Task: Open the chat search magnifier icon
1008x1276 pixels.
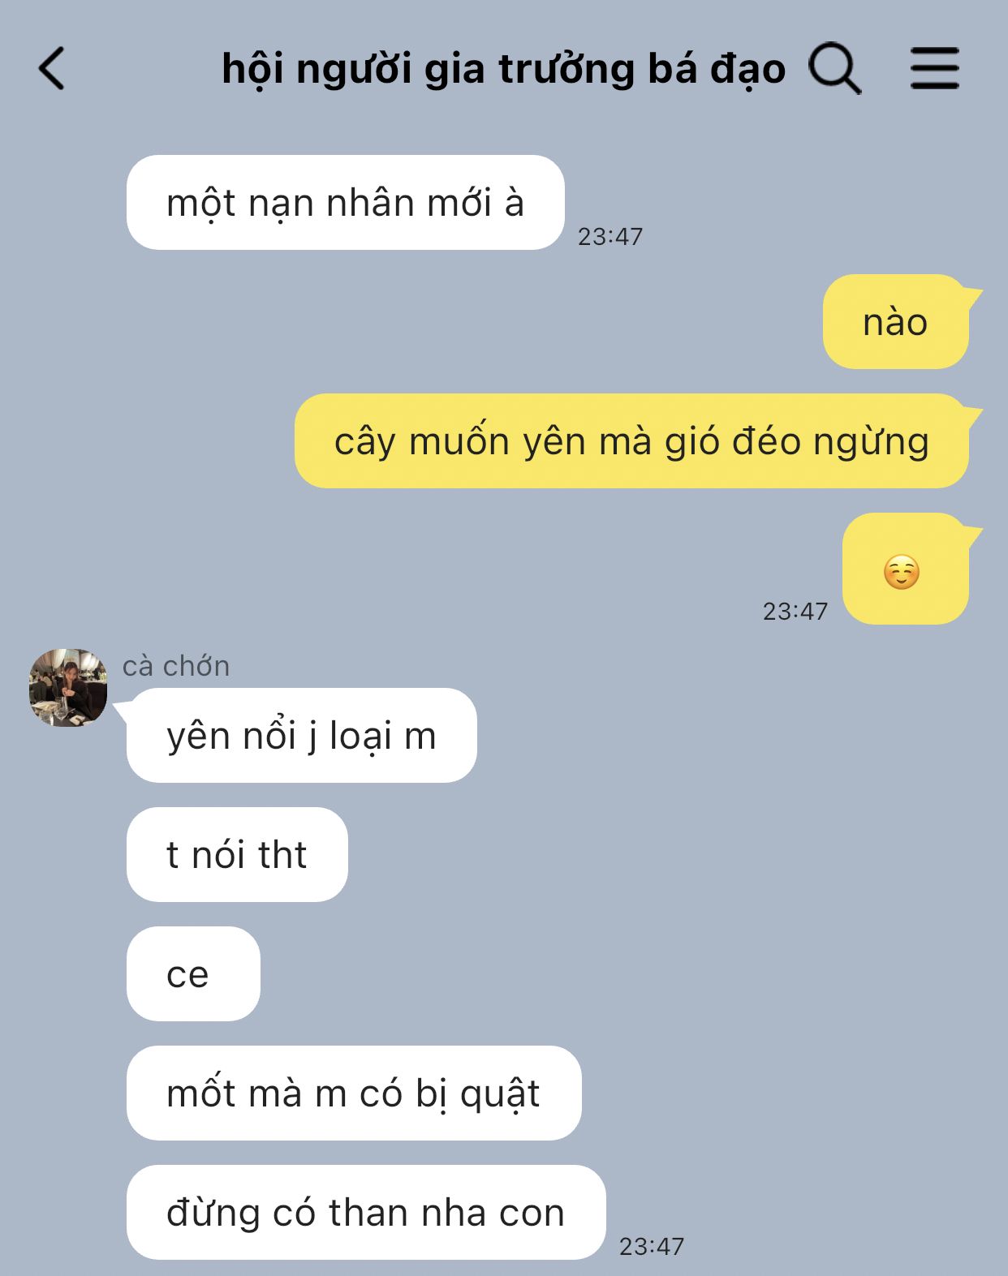Action: click(x=834, y=68)
